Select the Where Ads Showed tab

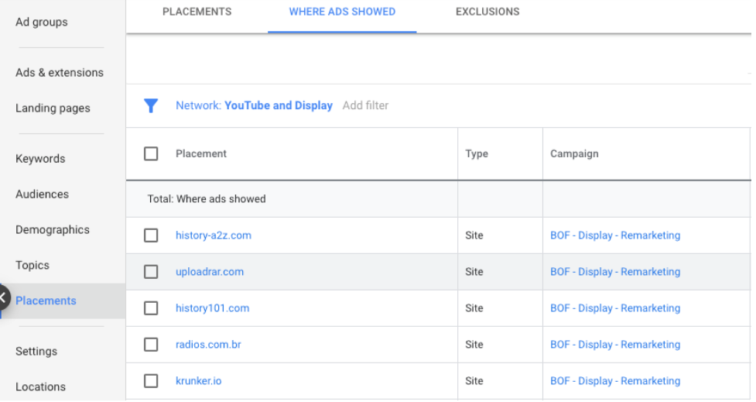pos(342,12)
